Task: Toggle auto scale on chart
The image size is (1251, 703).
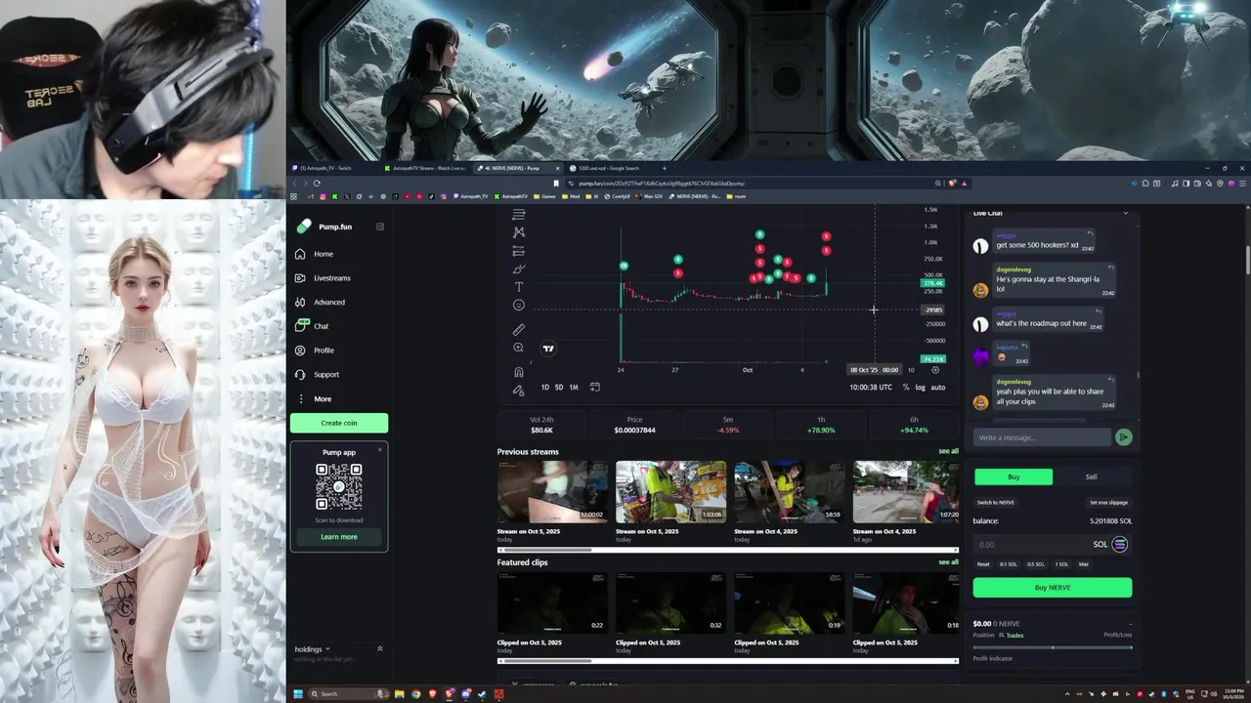Action: (x=938, y=388)
